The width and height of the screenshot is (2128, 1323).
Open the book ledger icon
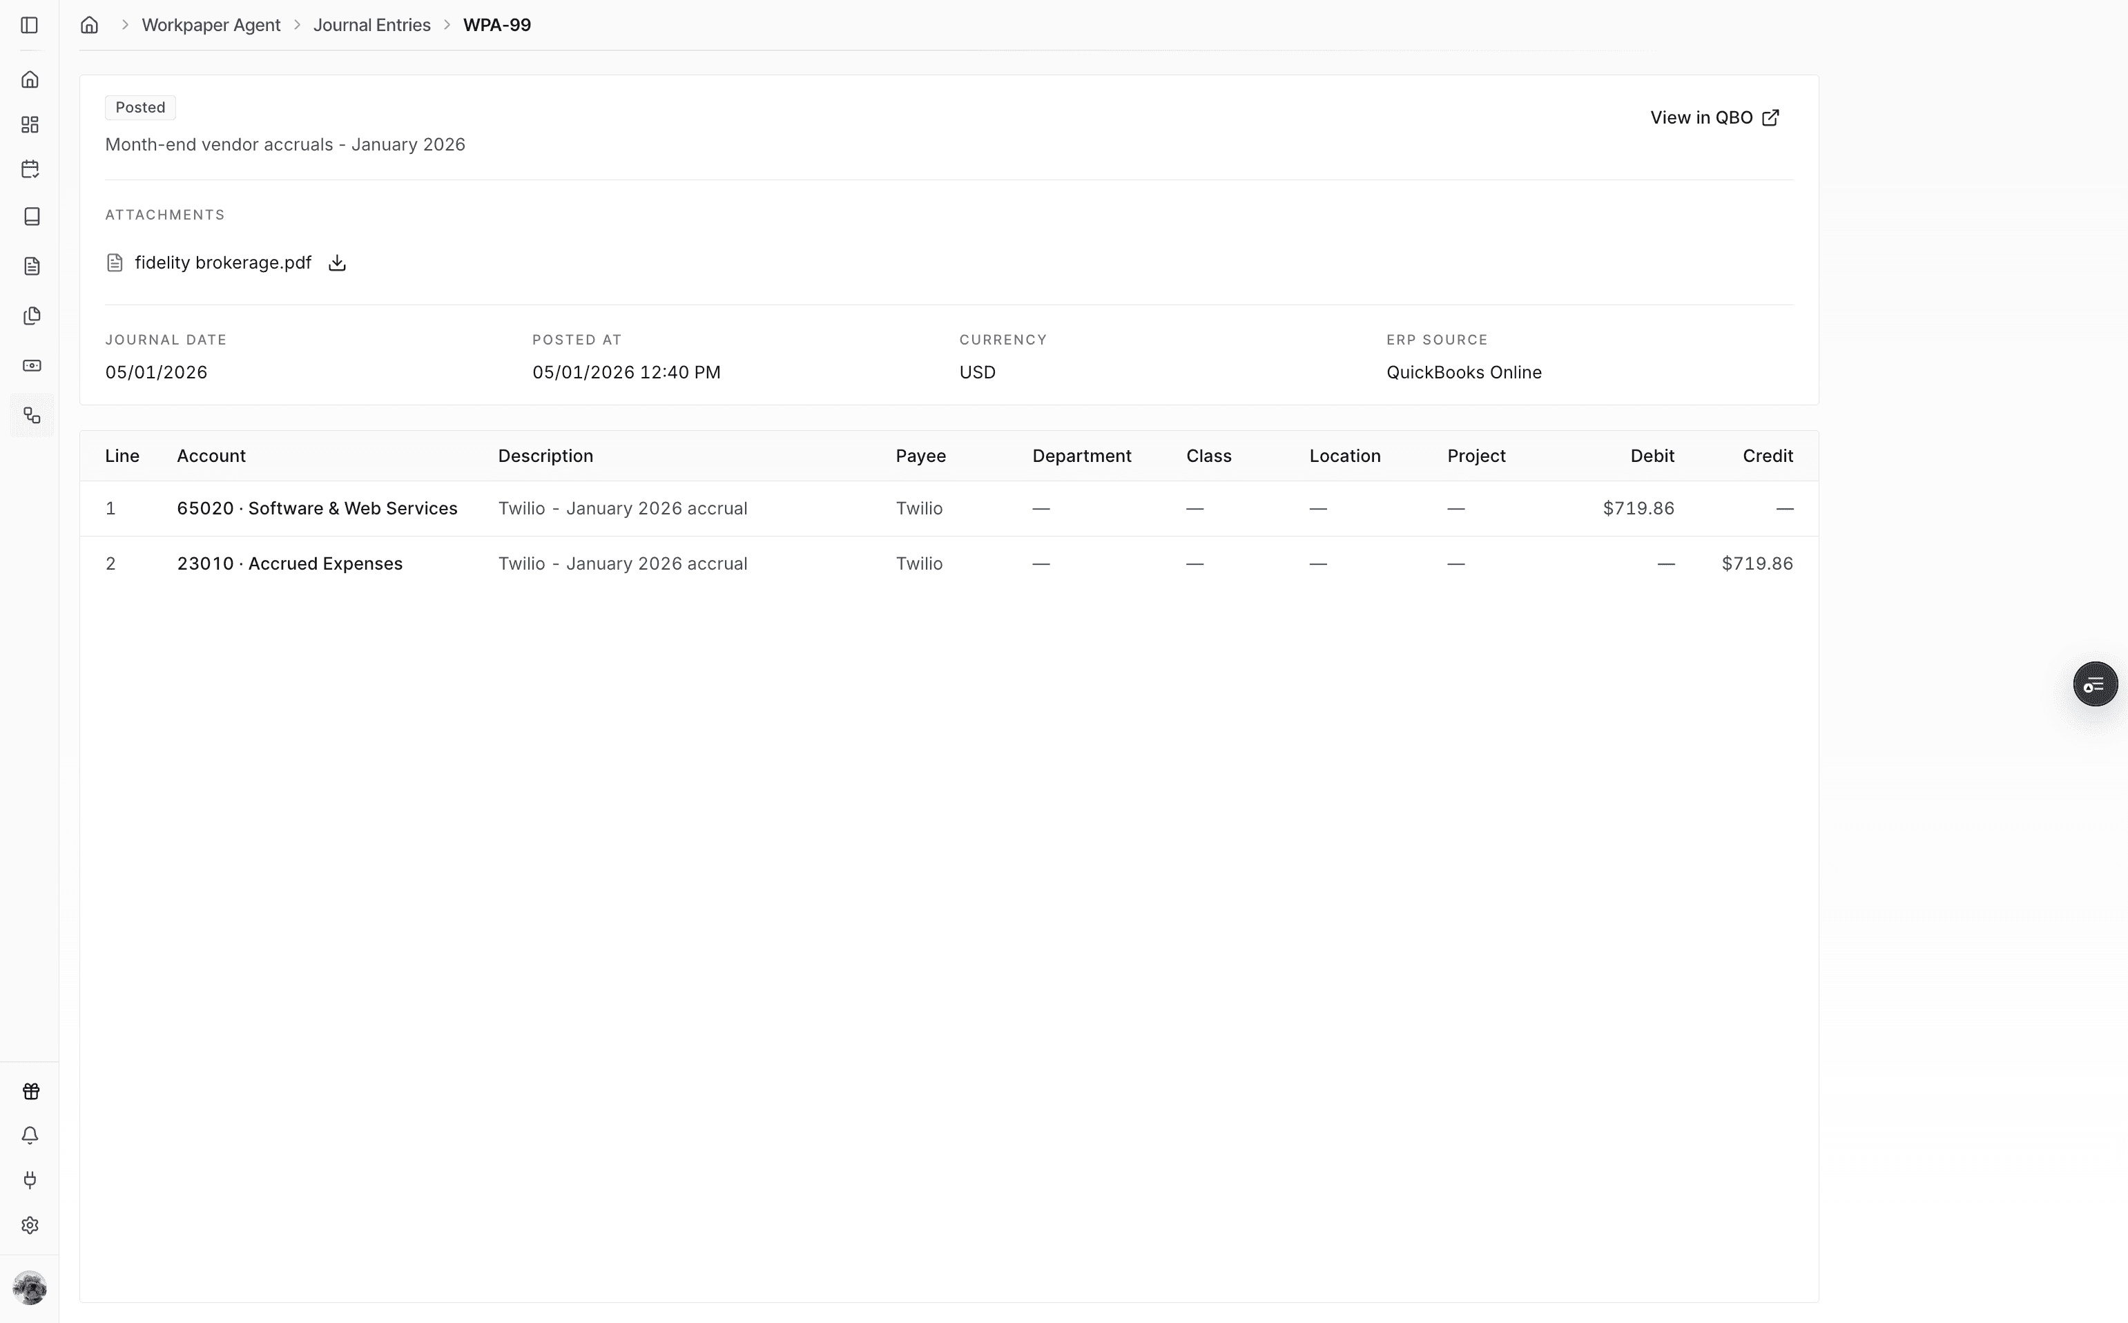tap(32, 216)
